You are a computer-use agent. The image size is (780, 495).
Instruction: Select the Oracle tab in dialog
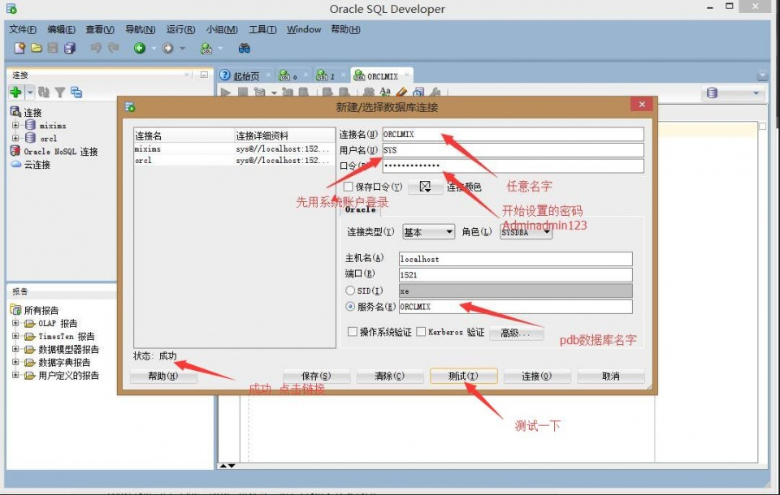click(x=360, y=209)
